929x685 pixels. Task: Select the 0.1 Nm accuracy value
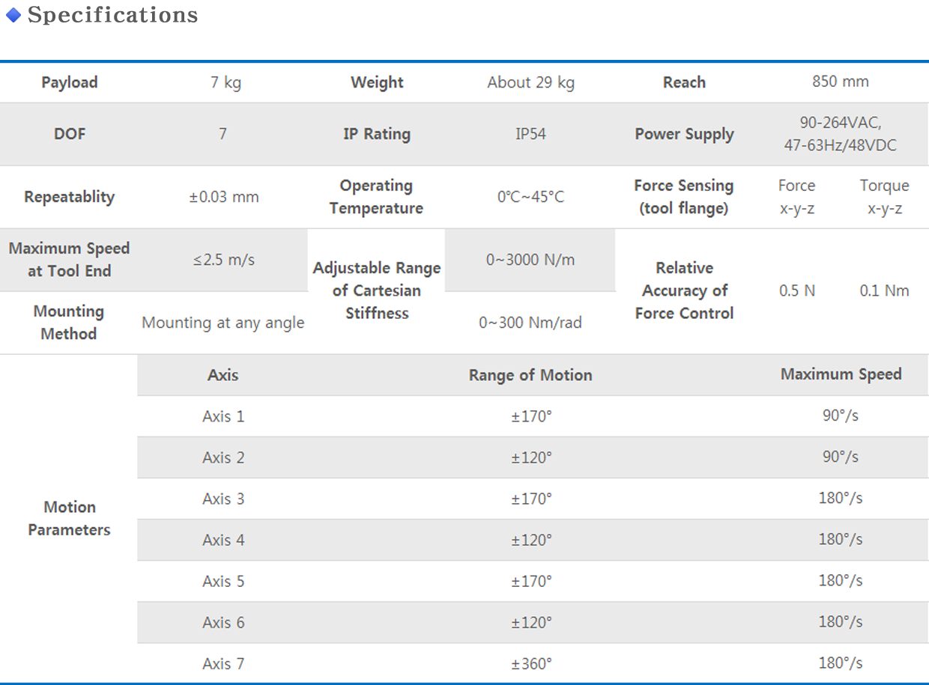885,290
